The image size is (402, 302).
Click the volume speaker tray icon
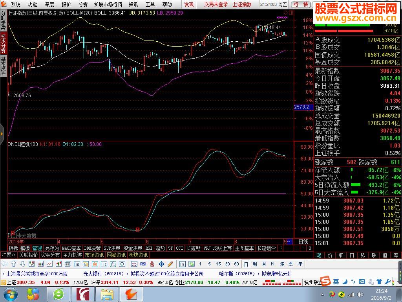tap(360, 294)
